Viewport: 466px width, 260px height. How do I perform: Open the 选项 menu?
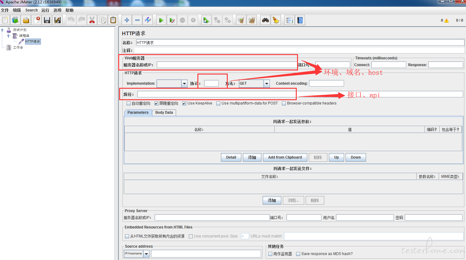[x=57, y=10]
